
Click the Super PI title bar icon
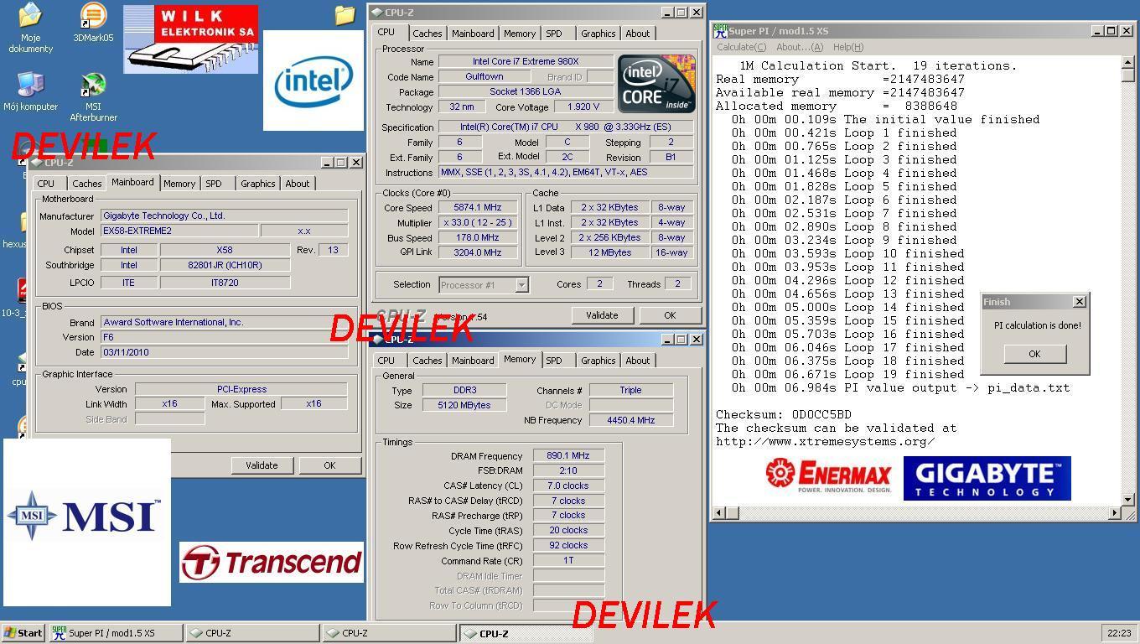click(x=720, y=31)
